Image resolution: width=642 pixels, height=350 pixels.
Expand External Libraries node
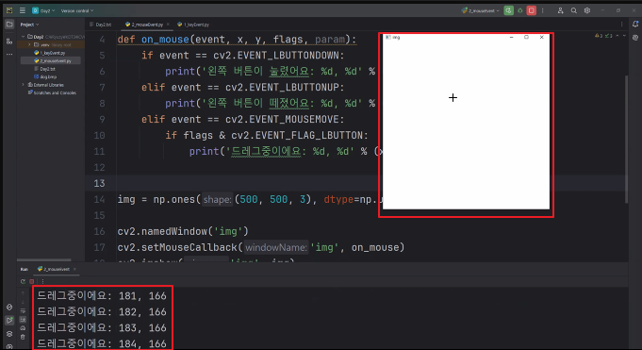point(23,85)
